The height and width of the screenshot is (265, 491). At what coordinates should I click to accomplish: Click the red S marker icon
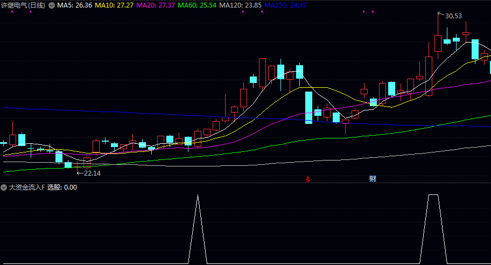point(308,179)
